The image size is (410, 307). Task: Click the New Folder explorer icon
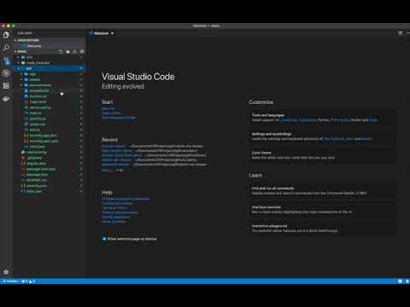(x=67, y=51)
